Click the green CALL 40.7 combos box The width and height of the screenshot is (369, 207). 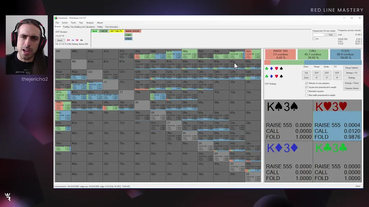point(313,54)
